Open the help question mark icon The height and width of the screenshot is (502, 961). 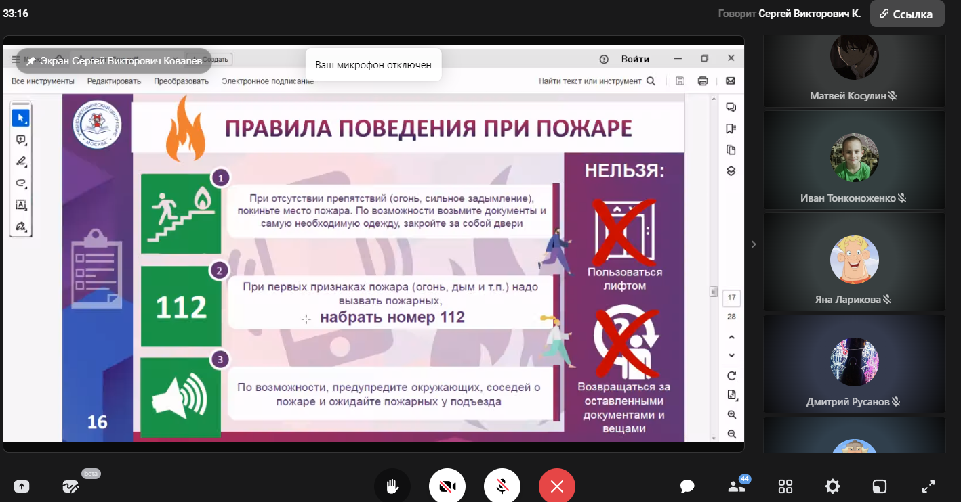(x=604, y=59)
